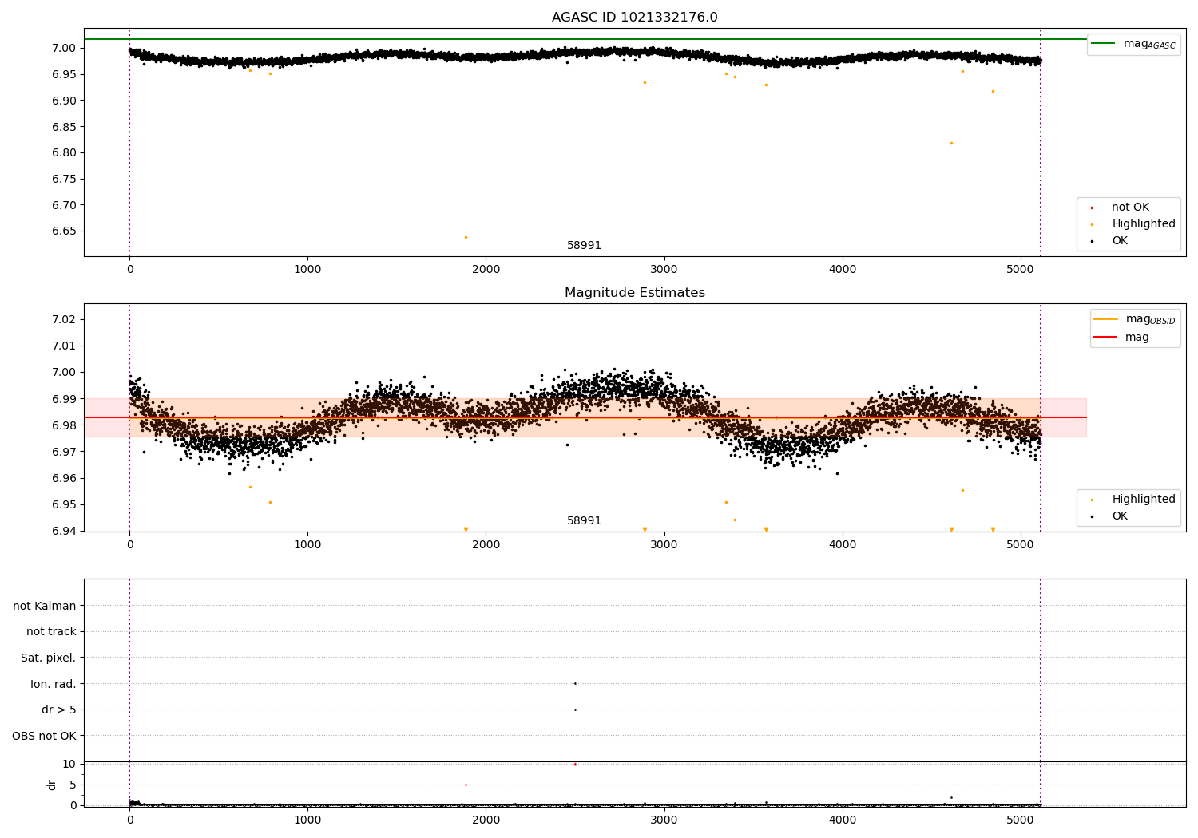Click the '5' tick on the dr axis
The height and width of the screenshot is (838, 1198).
(x=73, y=785)
